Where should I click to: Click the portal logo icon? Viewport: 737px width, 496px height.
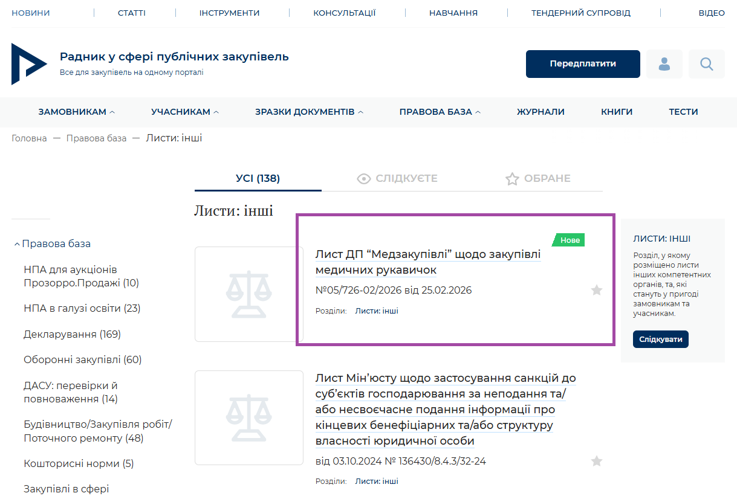click(29, 64)
